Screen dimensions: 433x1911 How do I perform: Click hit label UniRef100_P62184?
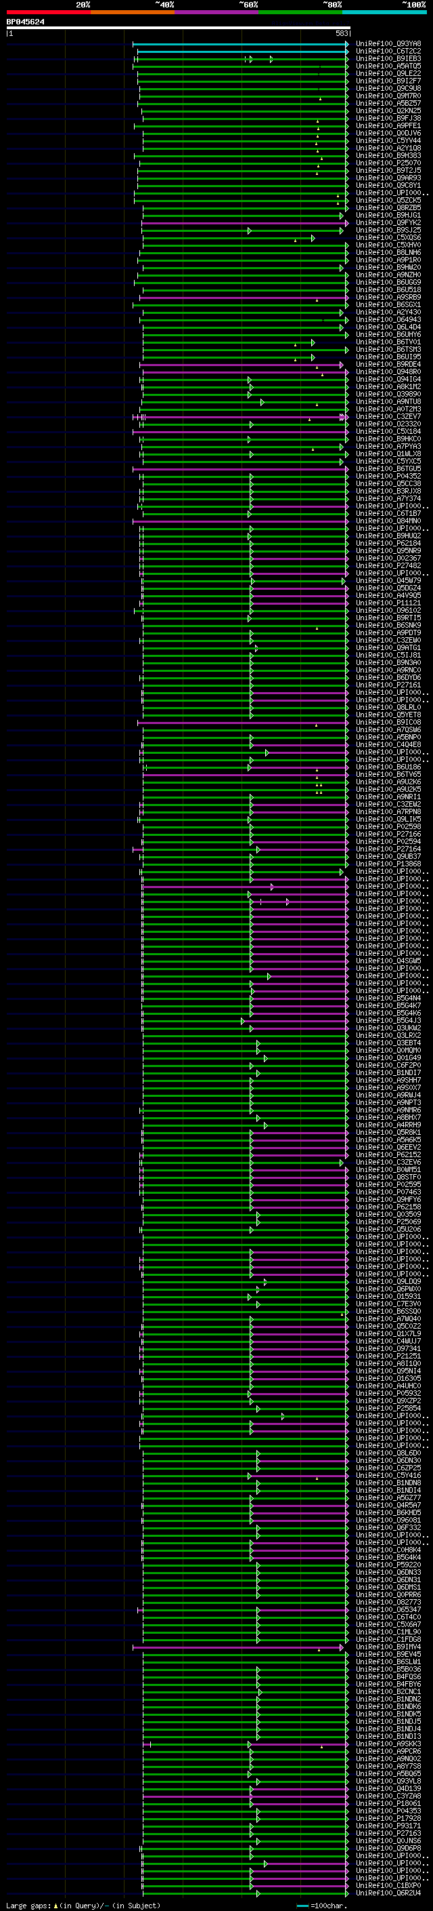coord(388,544)
